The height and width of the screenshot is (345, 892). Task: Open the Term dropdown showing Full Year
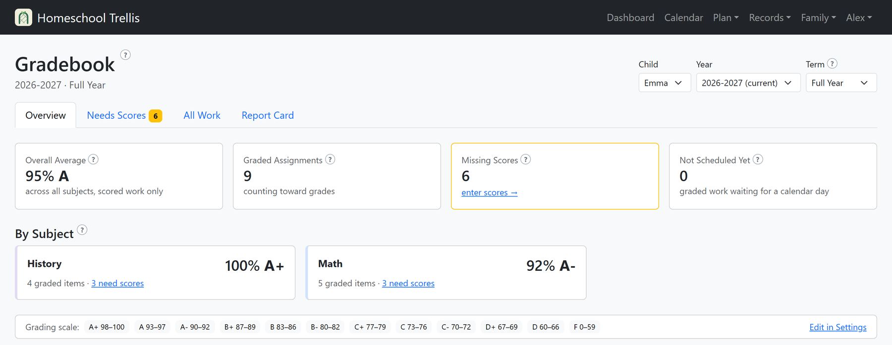click(x=841, y=83)
